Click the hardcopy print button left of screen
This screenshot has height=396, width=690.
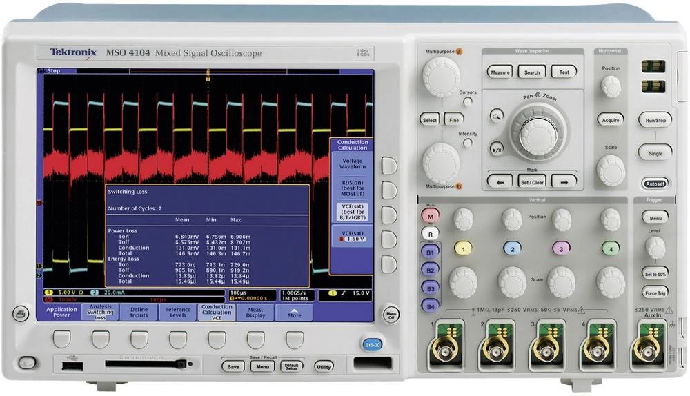point(20,314)
